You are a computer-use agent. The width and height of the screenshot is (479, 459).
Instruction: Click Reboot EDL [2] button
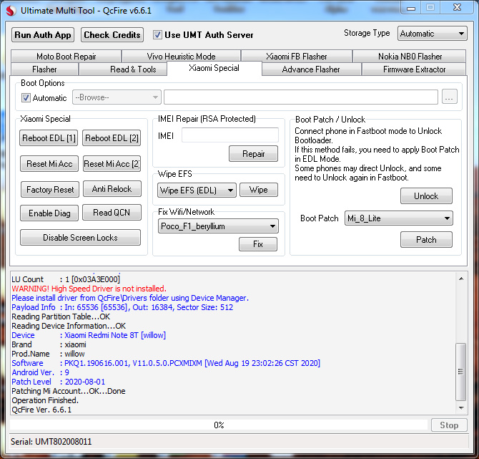tap(112, 138)
